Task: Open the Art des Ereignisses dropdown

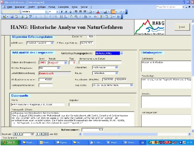Action: (x=58, y=68)
